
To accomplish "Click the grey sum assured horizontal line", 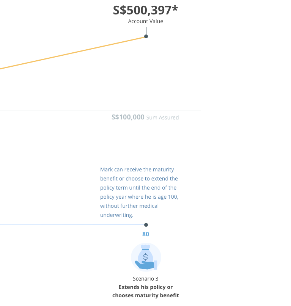I will pyautogui.click(x=100, y=110).
